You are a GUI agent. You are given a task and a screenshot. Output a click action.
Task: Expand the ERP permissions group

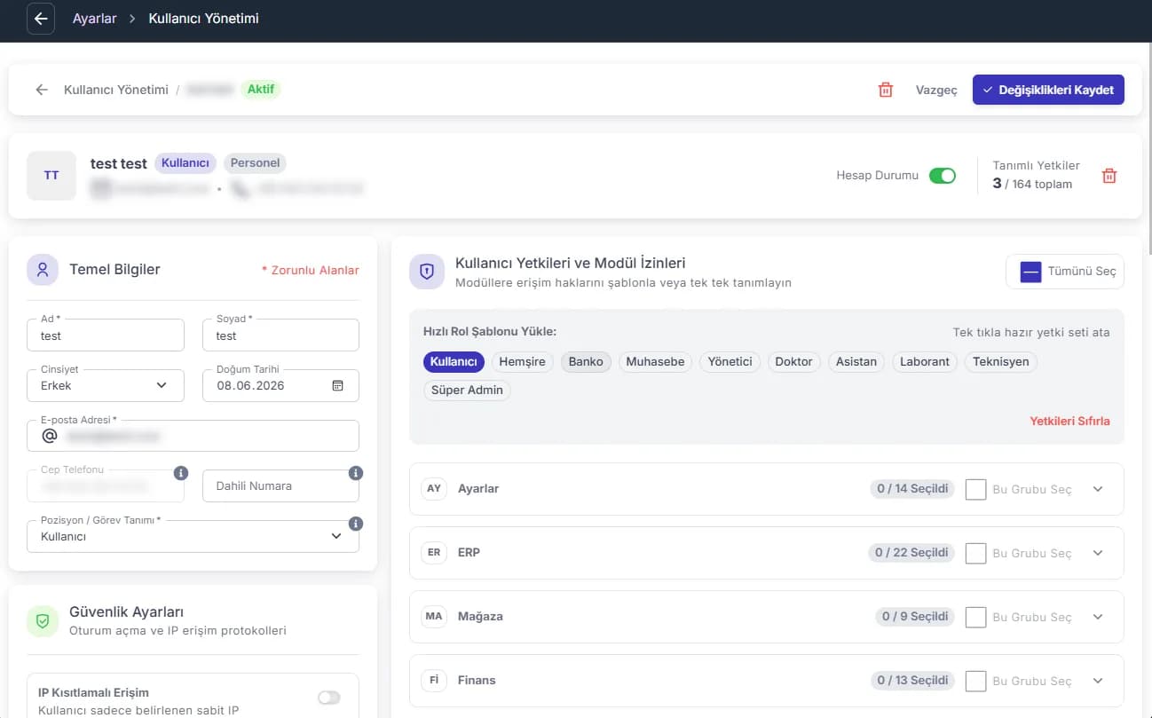point(1098,553)
